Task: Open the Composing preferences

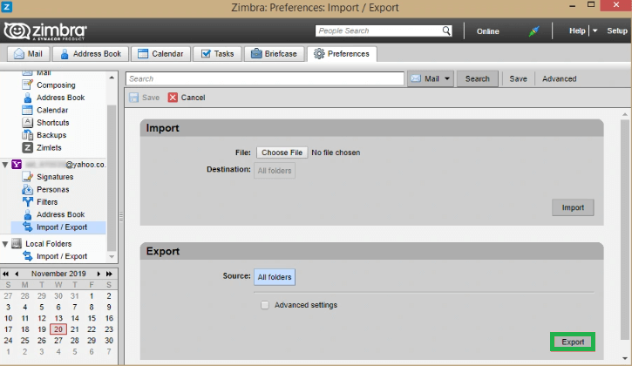Action: pos(56,85)
